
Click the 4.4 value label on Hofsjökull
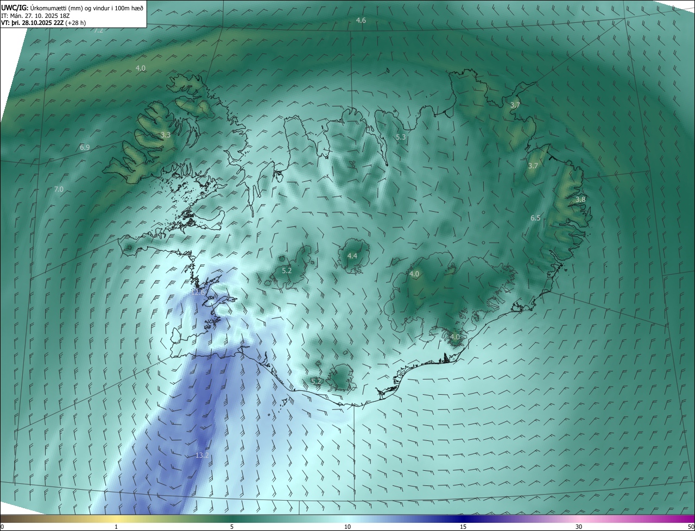pos(352,256)
